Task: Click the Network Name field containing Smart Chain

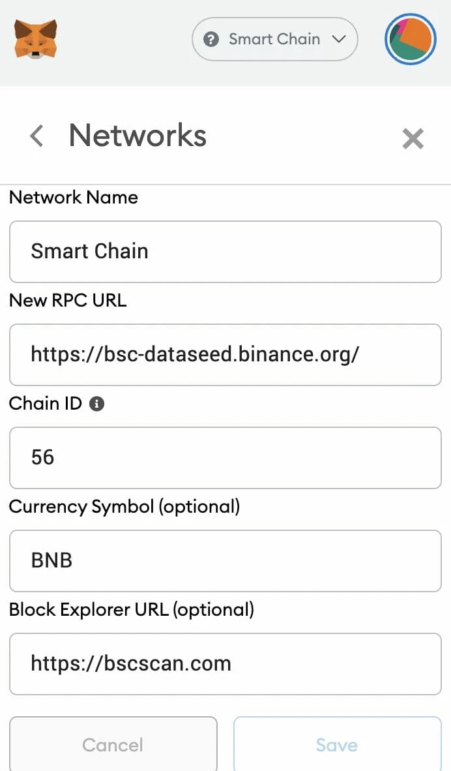Action: click(225, 252)
